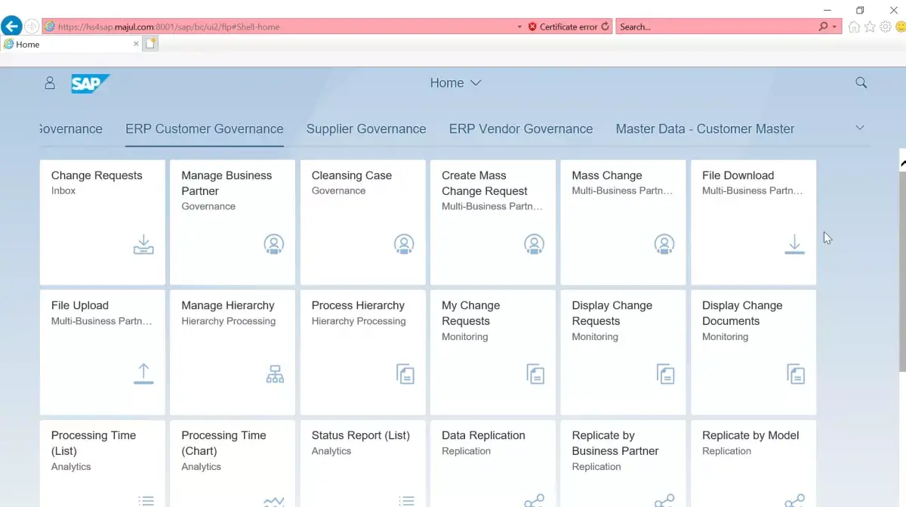Open the Replicate by Model tile
Screen dimensions: 906x507
[x=753, y=463]
